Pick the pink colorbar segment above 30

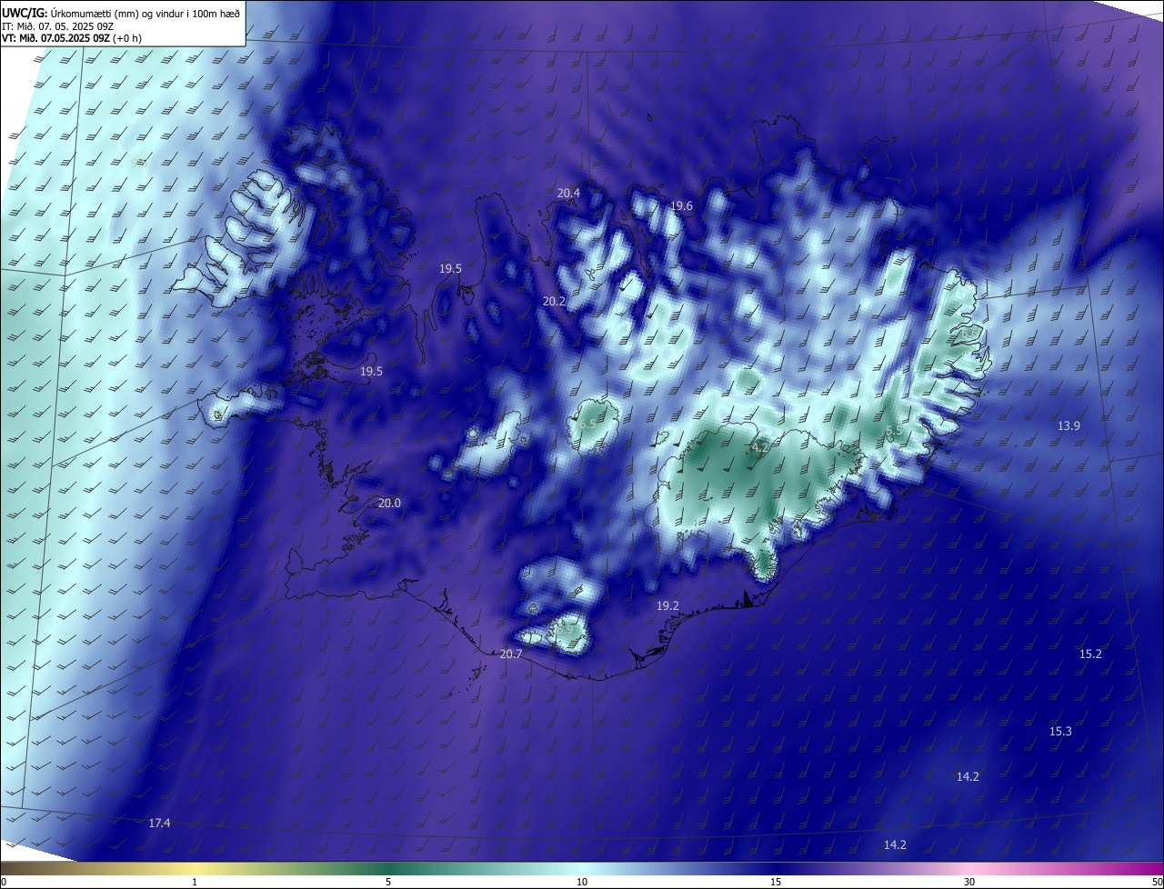pyautogui.click(x=969, y=868)
